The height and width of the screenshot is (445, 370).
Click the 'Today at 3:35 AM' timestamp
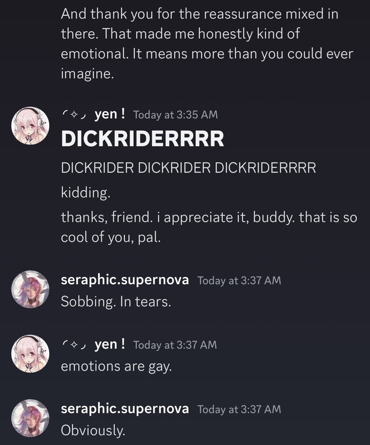coord(176,115)
